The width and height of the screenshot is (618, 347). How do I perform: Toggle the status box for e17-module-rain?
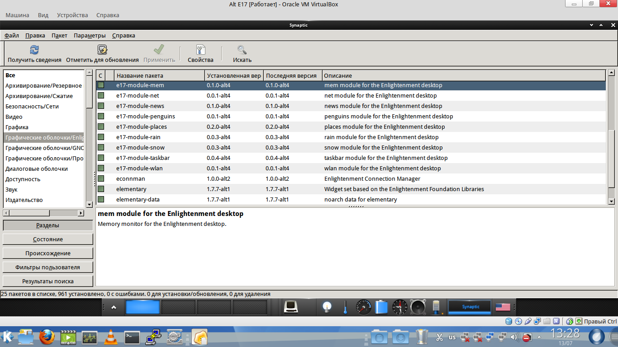[101, 137]
